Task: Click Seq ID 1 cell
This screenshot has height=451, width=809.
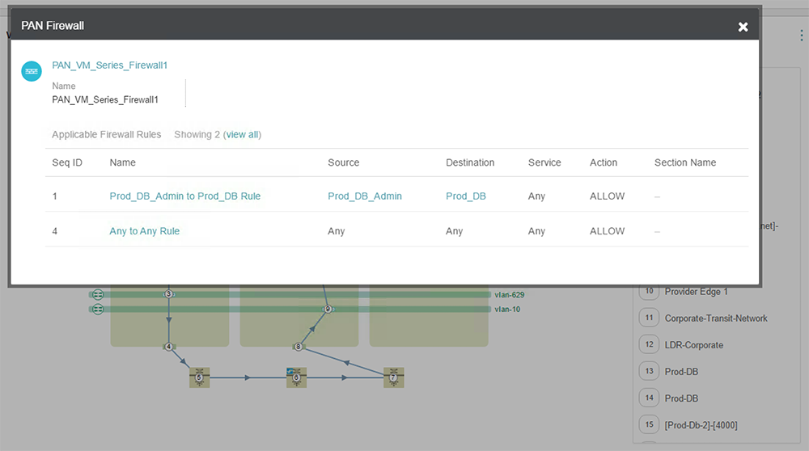Action: tap(55, 196)
